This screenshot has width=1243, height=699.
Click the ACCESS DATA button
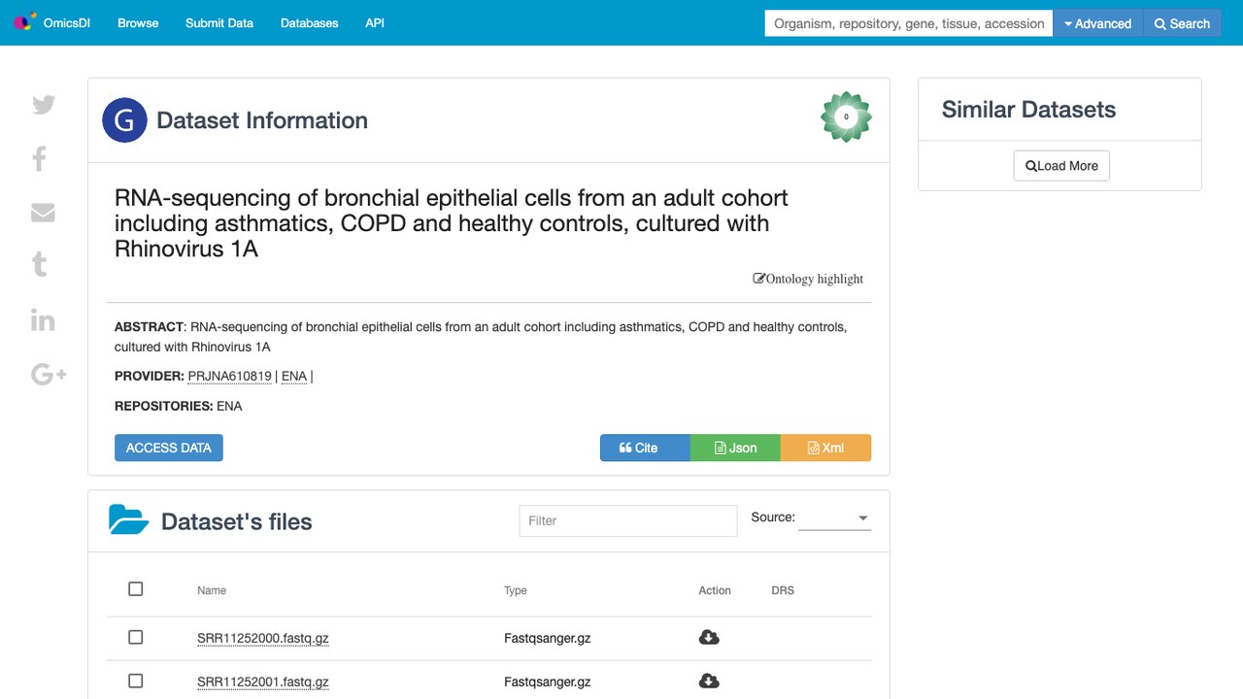[x=169, y=448]
